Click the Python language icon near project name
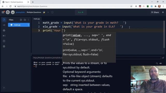Image resolution: width=166 pixels, height=93 pixels. pyautogui.click(x=44, y=12)
